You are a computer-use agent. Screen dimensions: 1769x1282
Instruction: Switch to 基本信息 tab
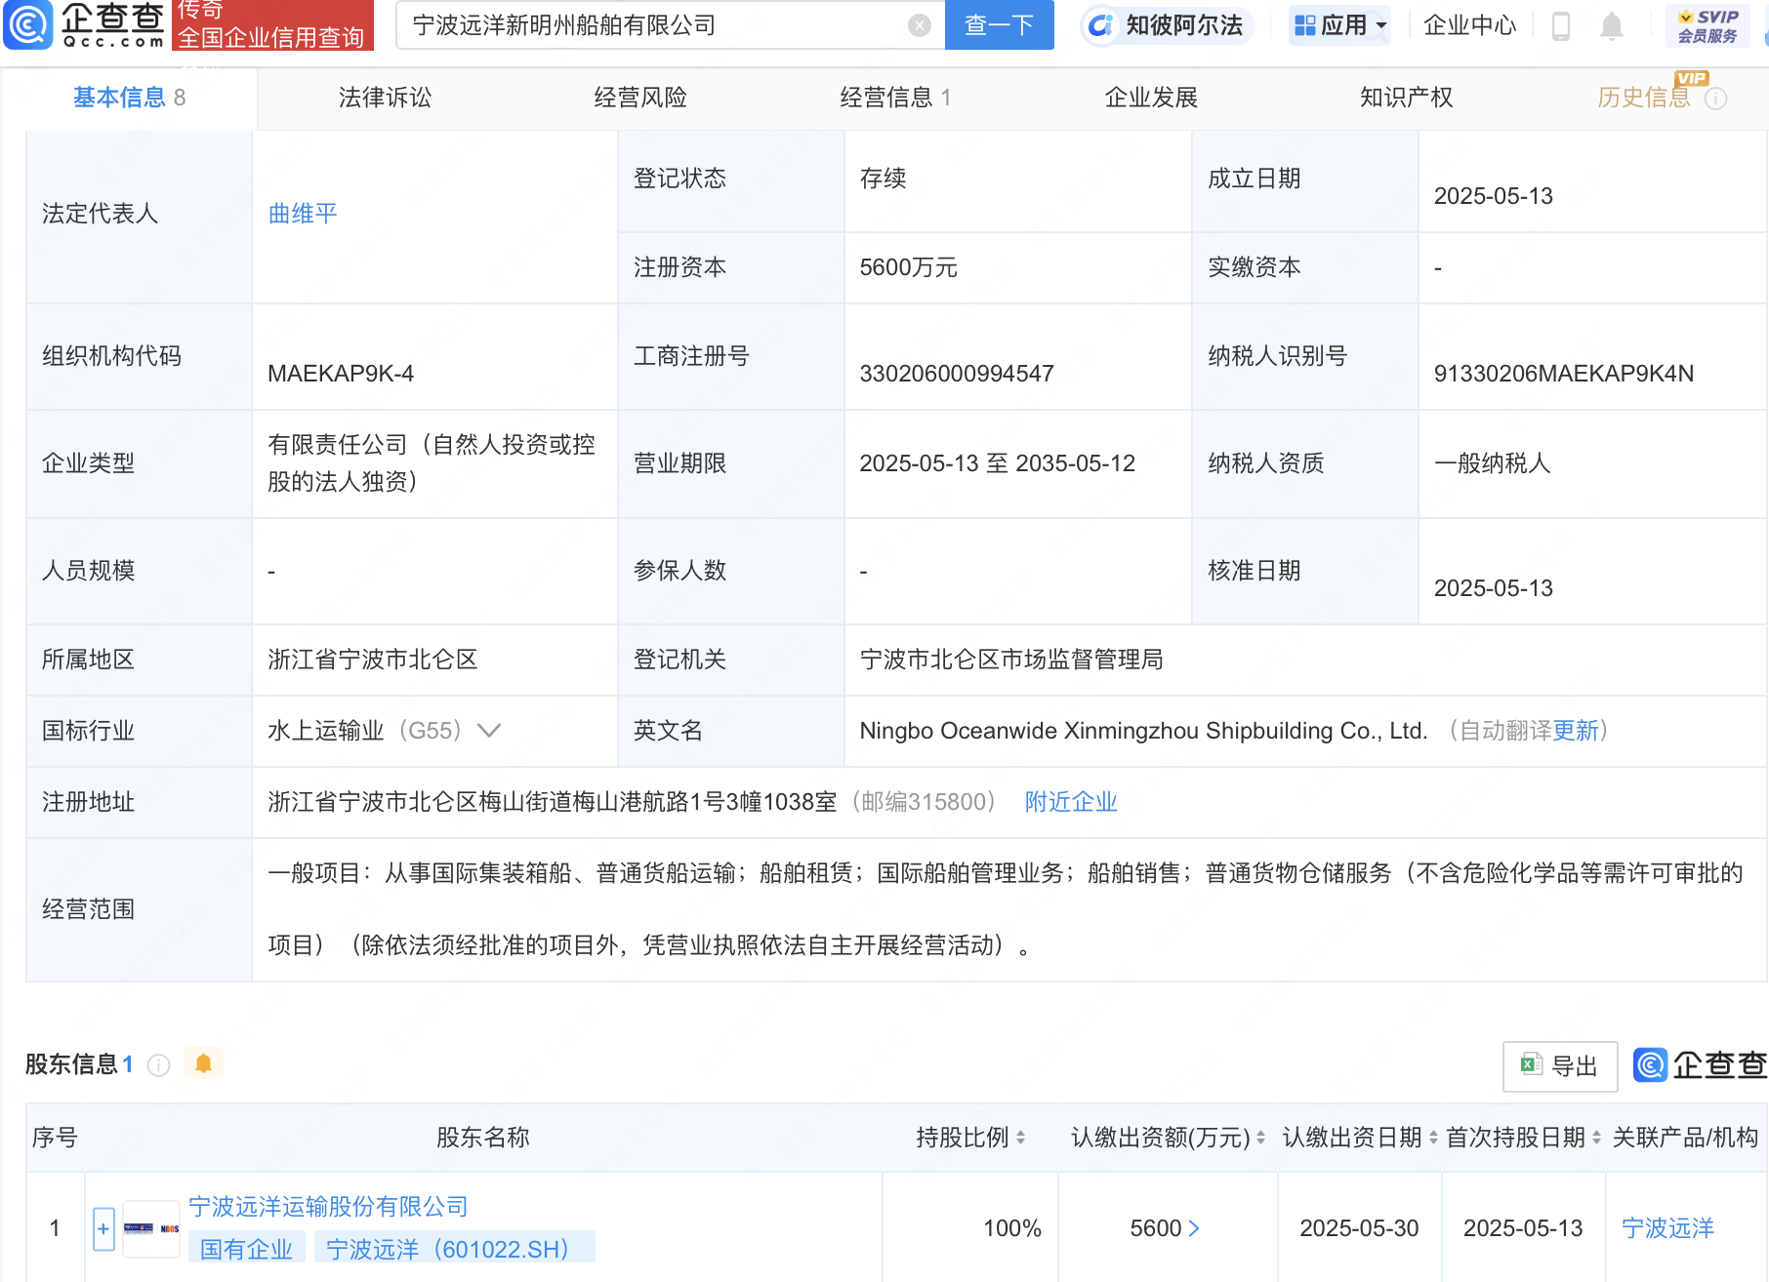[x=129, y=98]
